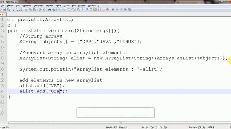Toggle the Word Wrap toolbar icon
Screen dimensions: 231x129
click(79, 10)
